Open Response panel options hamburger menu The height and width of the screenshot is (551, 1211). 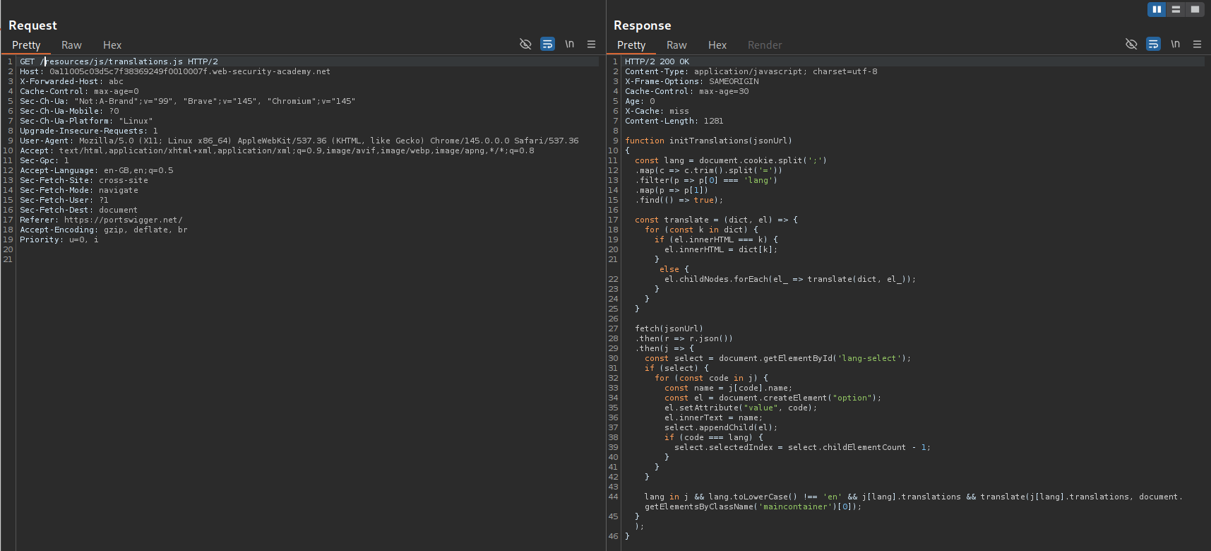(x=1197, y=44)
